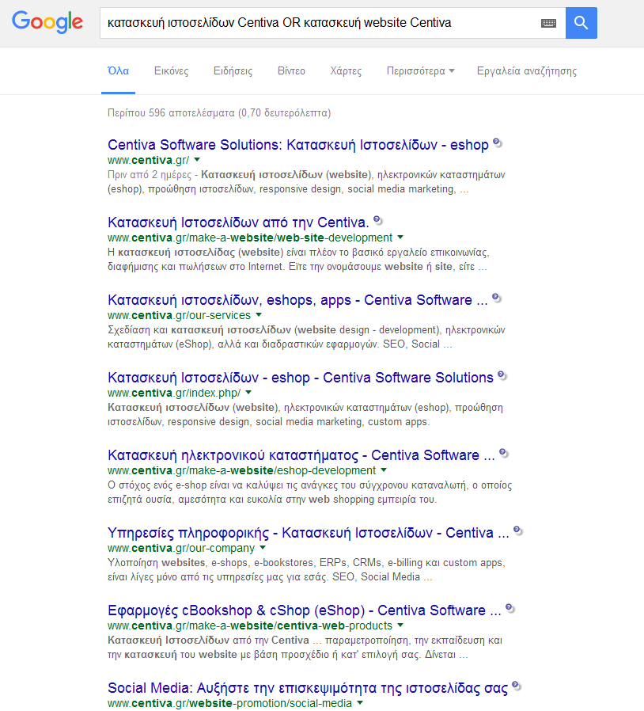Open result Social Media: Αυξήστε την επισκεψιμότητα
The width and height of the screenshot is (644, 711).
click(308, 687)
